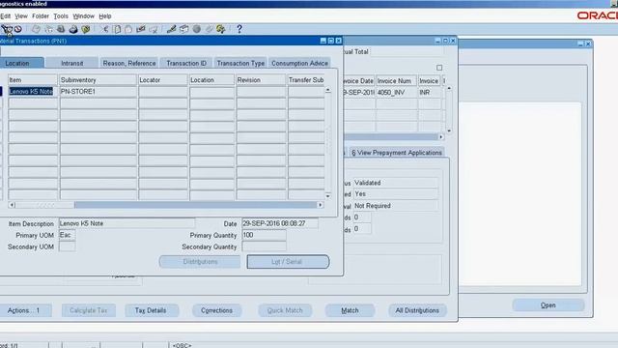Open the Navigator toolbar icon

coord(18,29)
